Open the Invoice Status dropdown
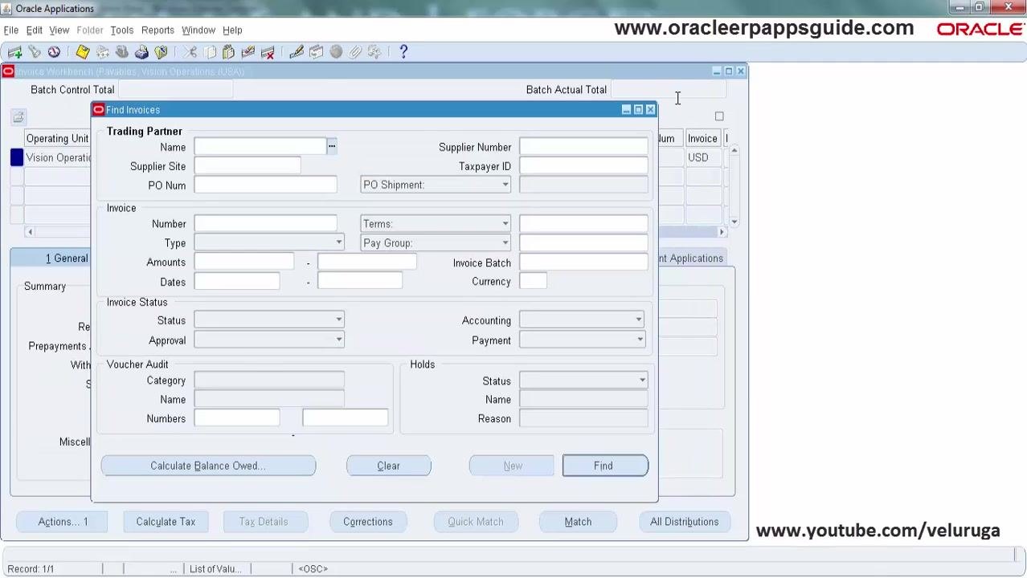 click(338, 320)
